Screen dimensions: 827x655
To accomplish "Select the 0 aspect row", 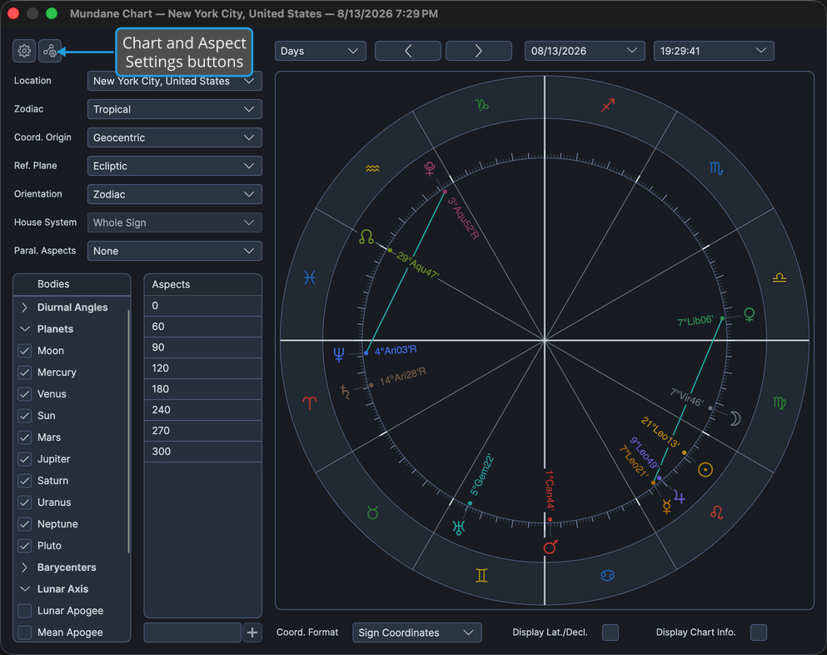I will point(203,306).
